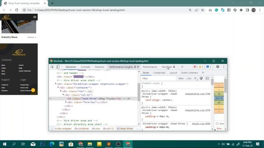Click the styles Filter input field
Image resolution: width=264 pixels, height=148 pixels.
(158, 79)
